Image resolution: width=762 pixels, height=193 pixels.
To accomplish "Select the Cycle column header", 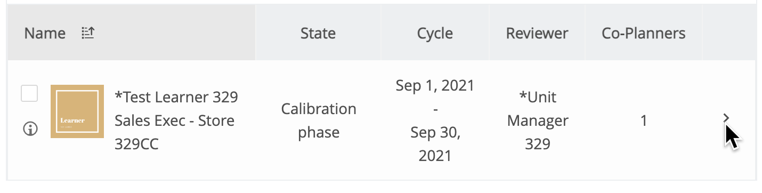I will (435, 34).
